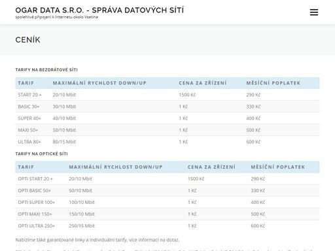The width and height of the screenshot is (335, 251).
Task: Open the OGAR DATA S.R.O. site title link
Action: point(99,10)
